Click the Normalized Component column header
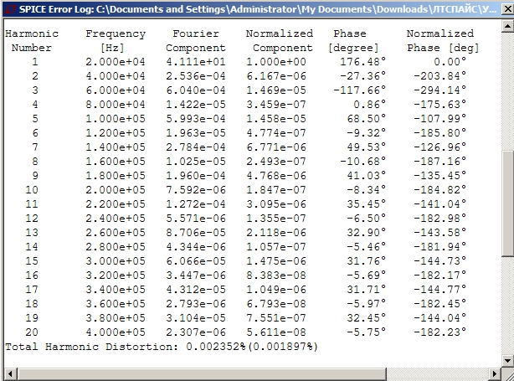 280,41
